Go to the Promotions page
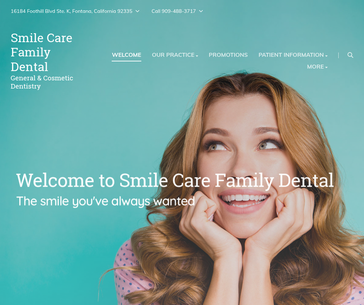 click(228, 55)
